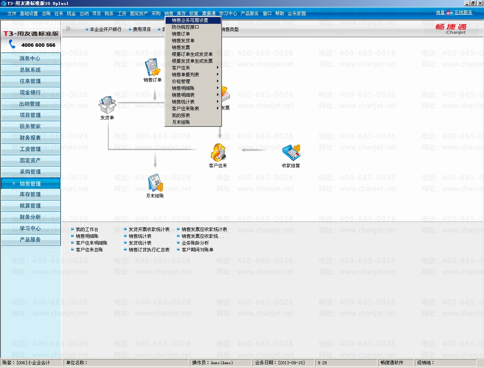Expand the 价格管理 submenu
484x368 pixels.
[193, 82]
